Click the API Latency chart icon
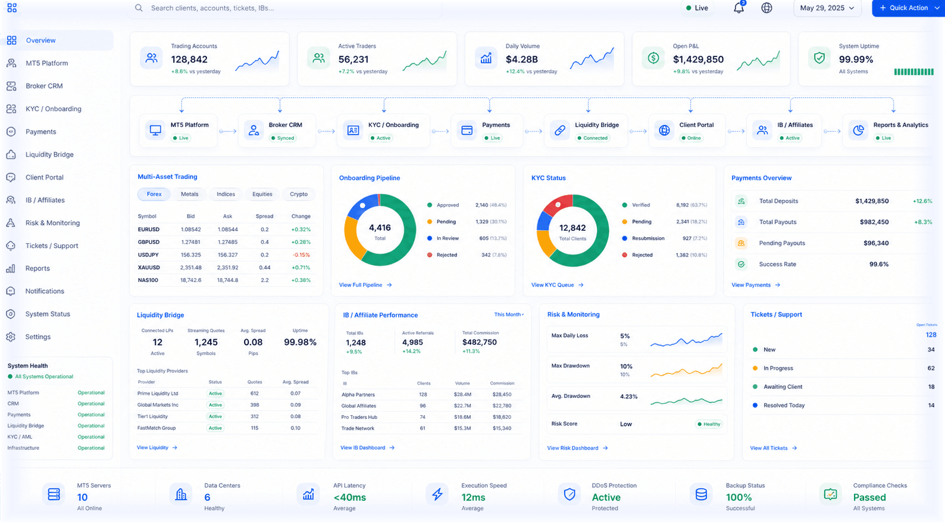945x524 pixels. coord(308,494)
